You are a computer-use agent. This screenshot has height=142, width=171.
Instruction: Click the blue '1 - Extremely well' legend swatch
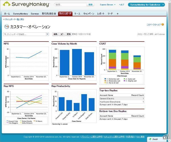pos(105,79)
